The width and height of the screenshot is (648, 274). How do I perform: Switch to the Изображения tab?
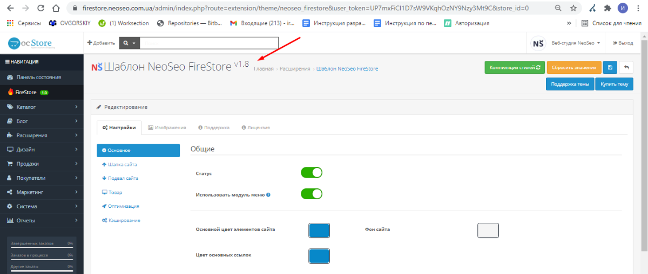[x=167, y=128]
